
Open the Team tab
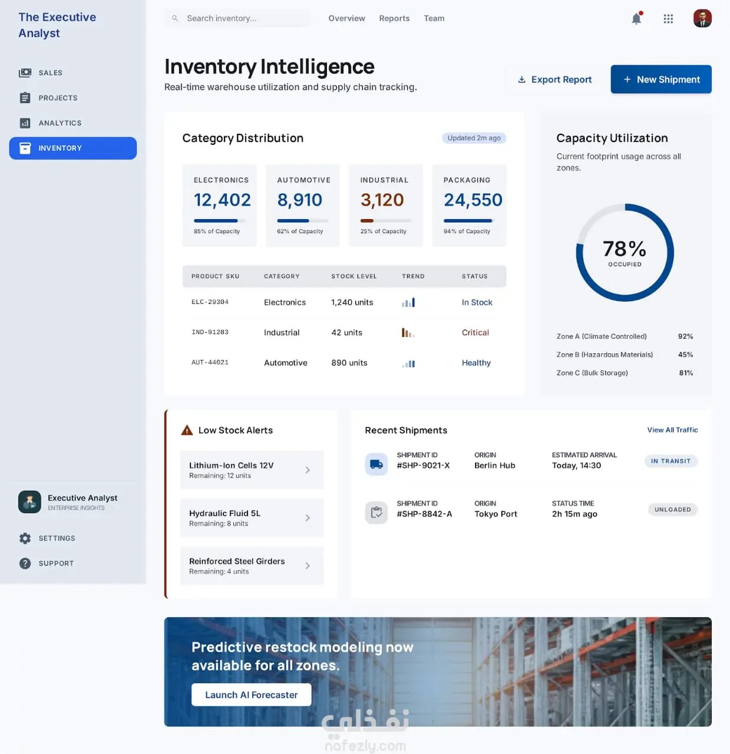434,18
